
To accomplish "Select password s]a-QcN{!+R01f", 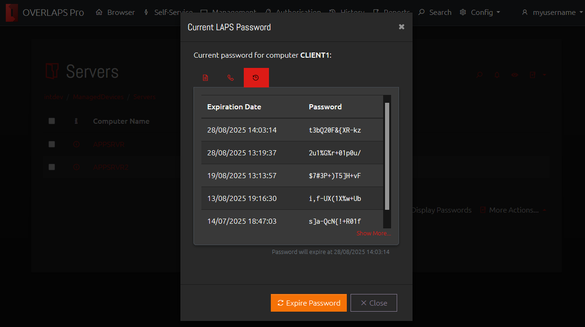I will coord(335,221).
